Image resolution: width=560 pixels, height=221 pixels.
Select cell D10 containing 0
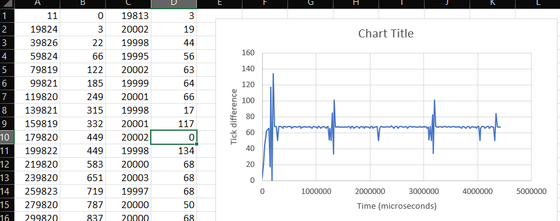174,138
